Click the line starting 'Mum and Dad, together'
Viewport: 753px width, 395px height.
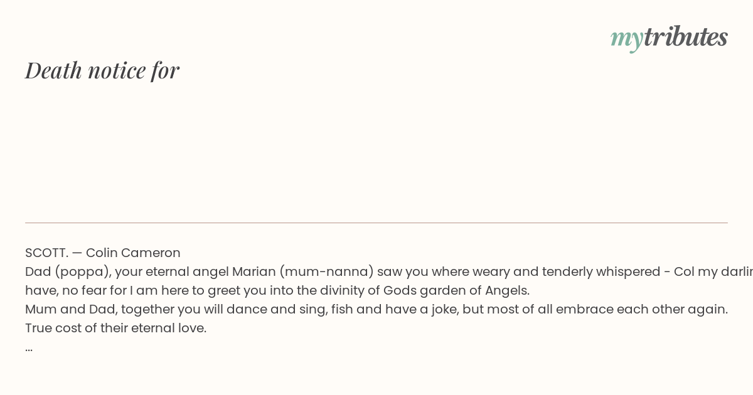point(376,309)
